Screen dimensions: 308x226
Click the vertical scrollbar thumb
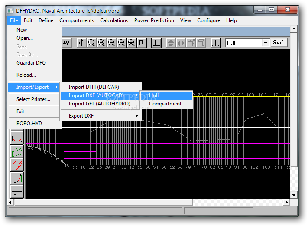[x=294, y=100]
